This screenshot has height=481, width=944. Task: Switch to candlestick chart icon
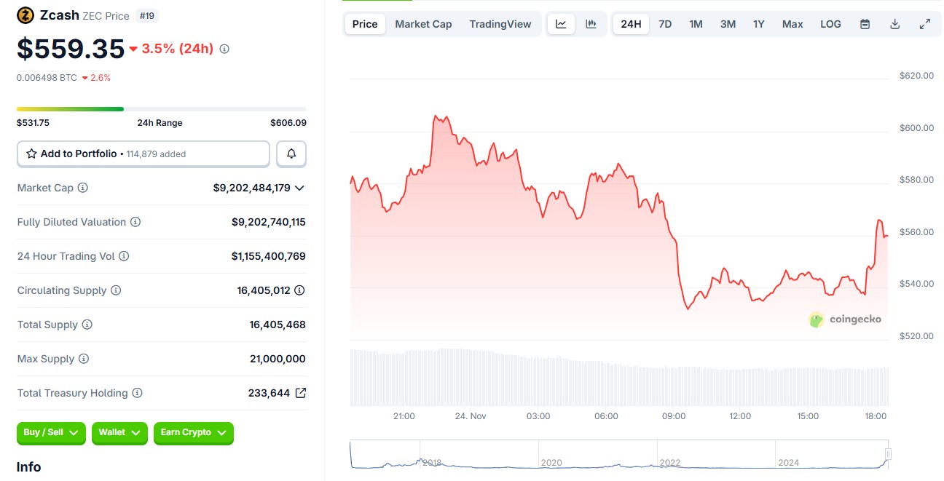[x=590, y=23]
